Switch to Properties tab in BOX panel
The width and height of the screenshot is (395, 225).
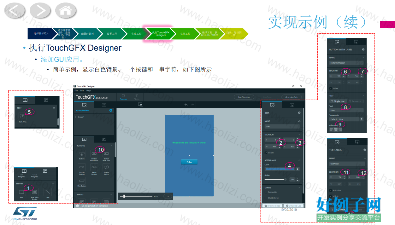[272, 105]
